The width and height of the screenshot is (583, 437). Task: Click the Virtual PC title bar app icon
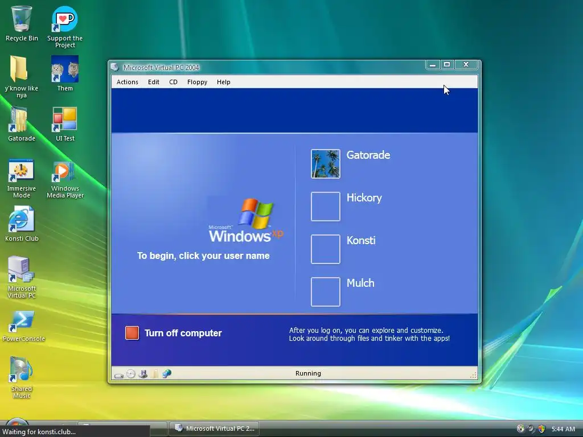click(x=114, y=67)
